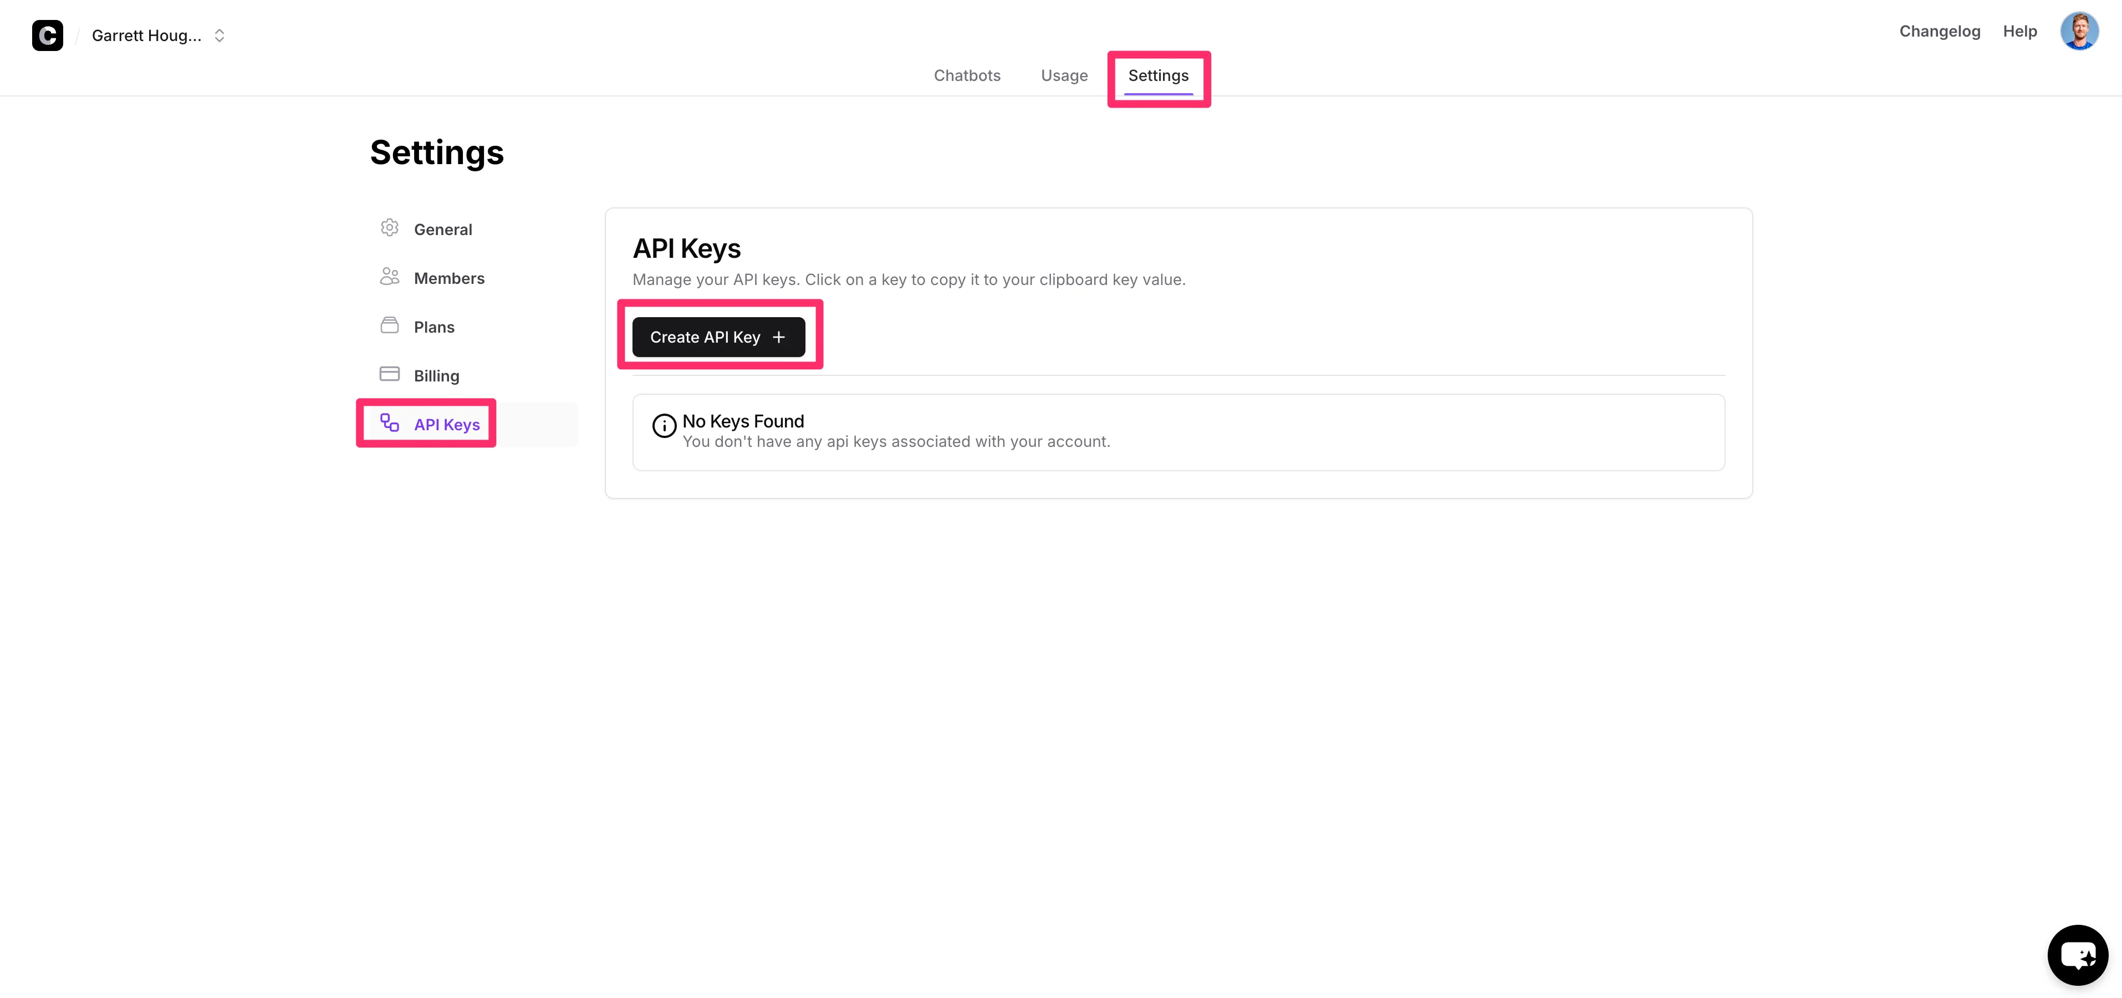This screenshot has height=998, width=2122.
Task: Click the General gear icon
Action: coord(390,228)
